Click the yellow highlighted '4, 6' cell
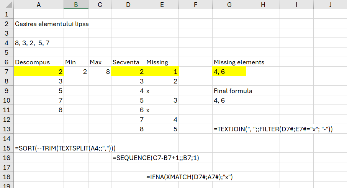Viewport: 347px width, 188px height. coord(229,72)
